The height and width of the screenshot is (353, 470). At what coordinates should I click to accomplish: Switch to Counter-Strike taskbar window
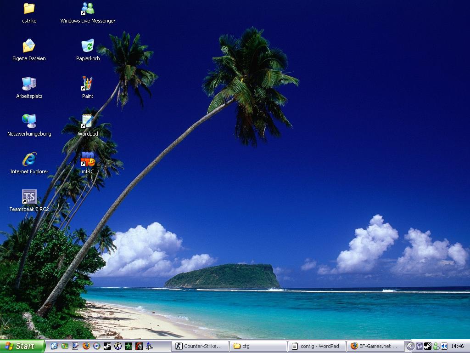[200, 346]
